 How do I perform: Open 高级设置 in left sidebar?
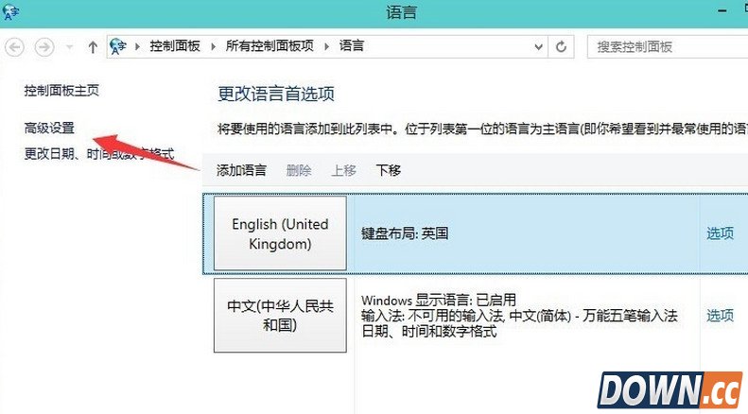click(49, 128)
